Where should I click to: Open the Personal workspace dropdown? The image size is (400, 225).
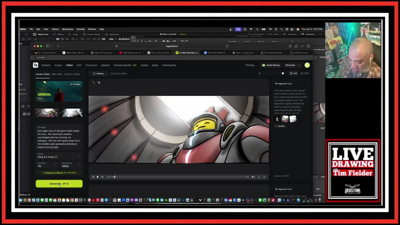[292, 65]
